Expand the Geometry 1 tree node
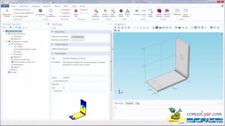 pyautogui.click(x=9, y=54)
